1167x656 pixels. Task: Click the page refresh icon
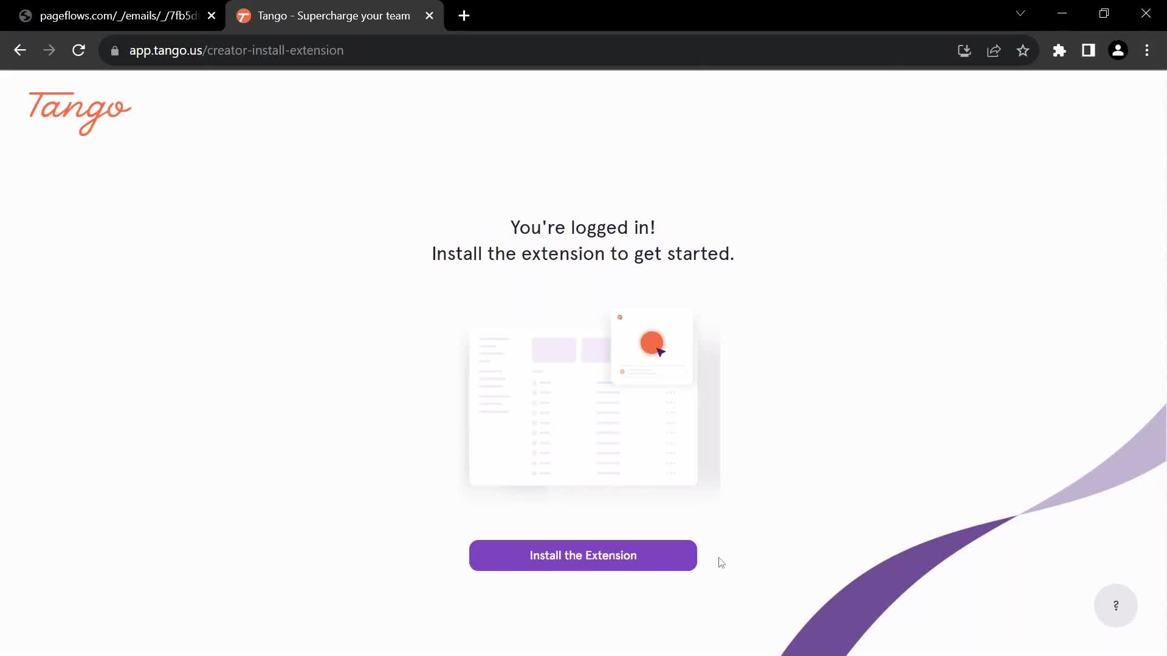tap(78, 50)
